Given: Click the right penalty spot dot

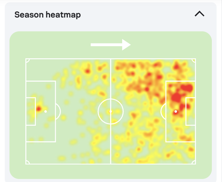Looking at the screenshot, I should [x=176, y=112].
